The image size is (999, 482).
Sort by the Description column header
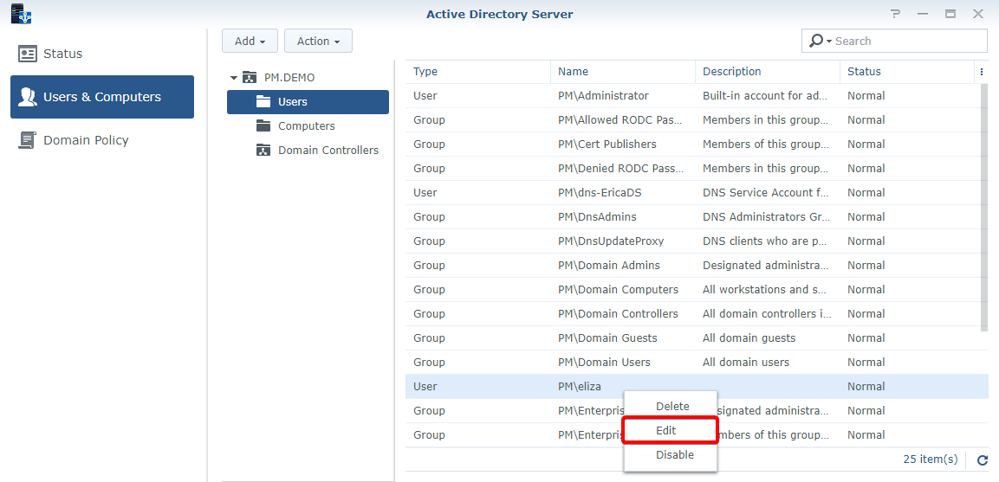(767, 72)
